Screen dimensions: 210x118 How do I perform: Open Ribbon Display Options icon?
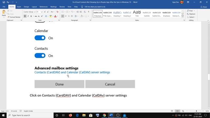click(188, 2)
